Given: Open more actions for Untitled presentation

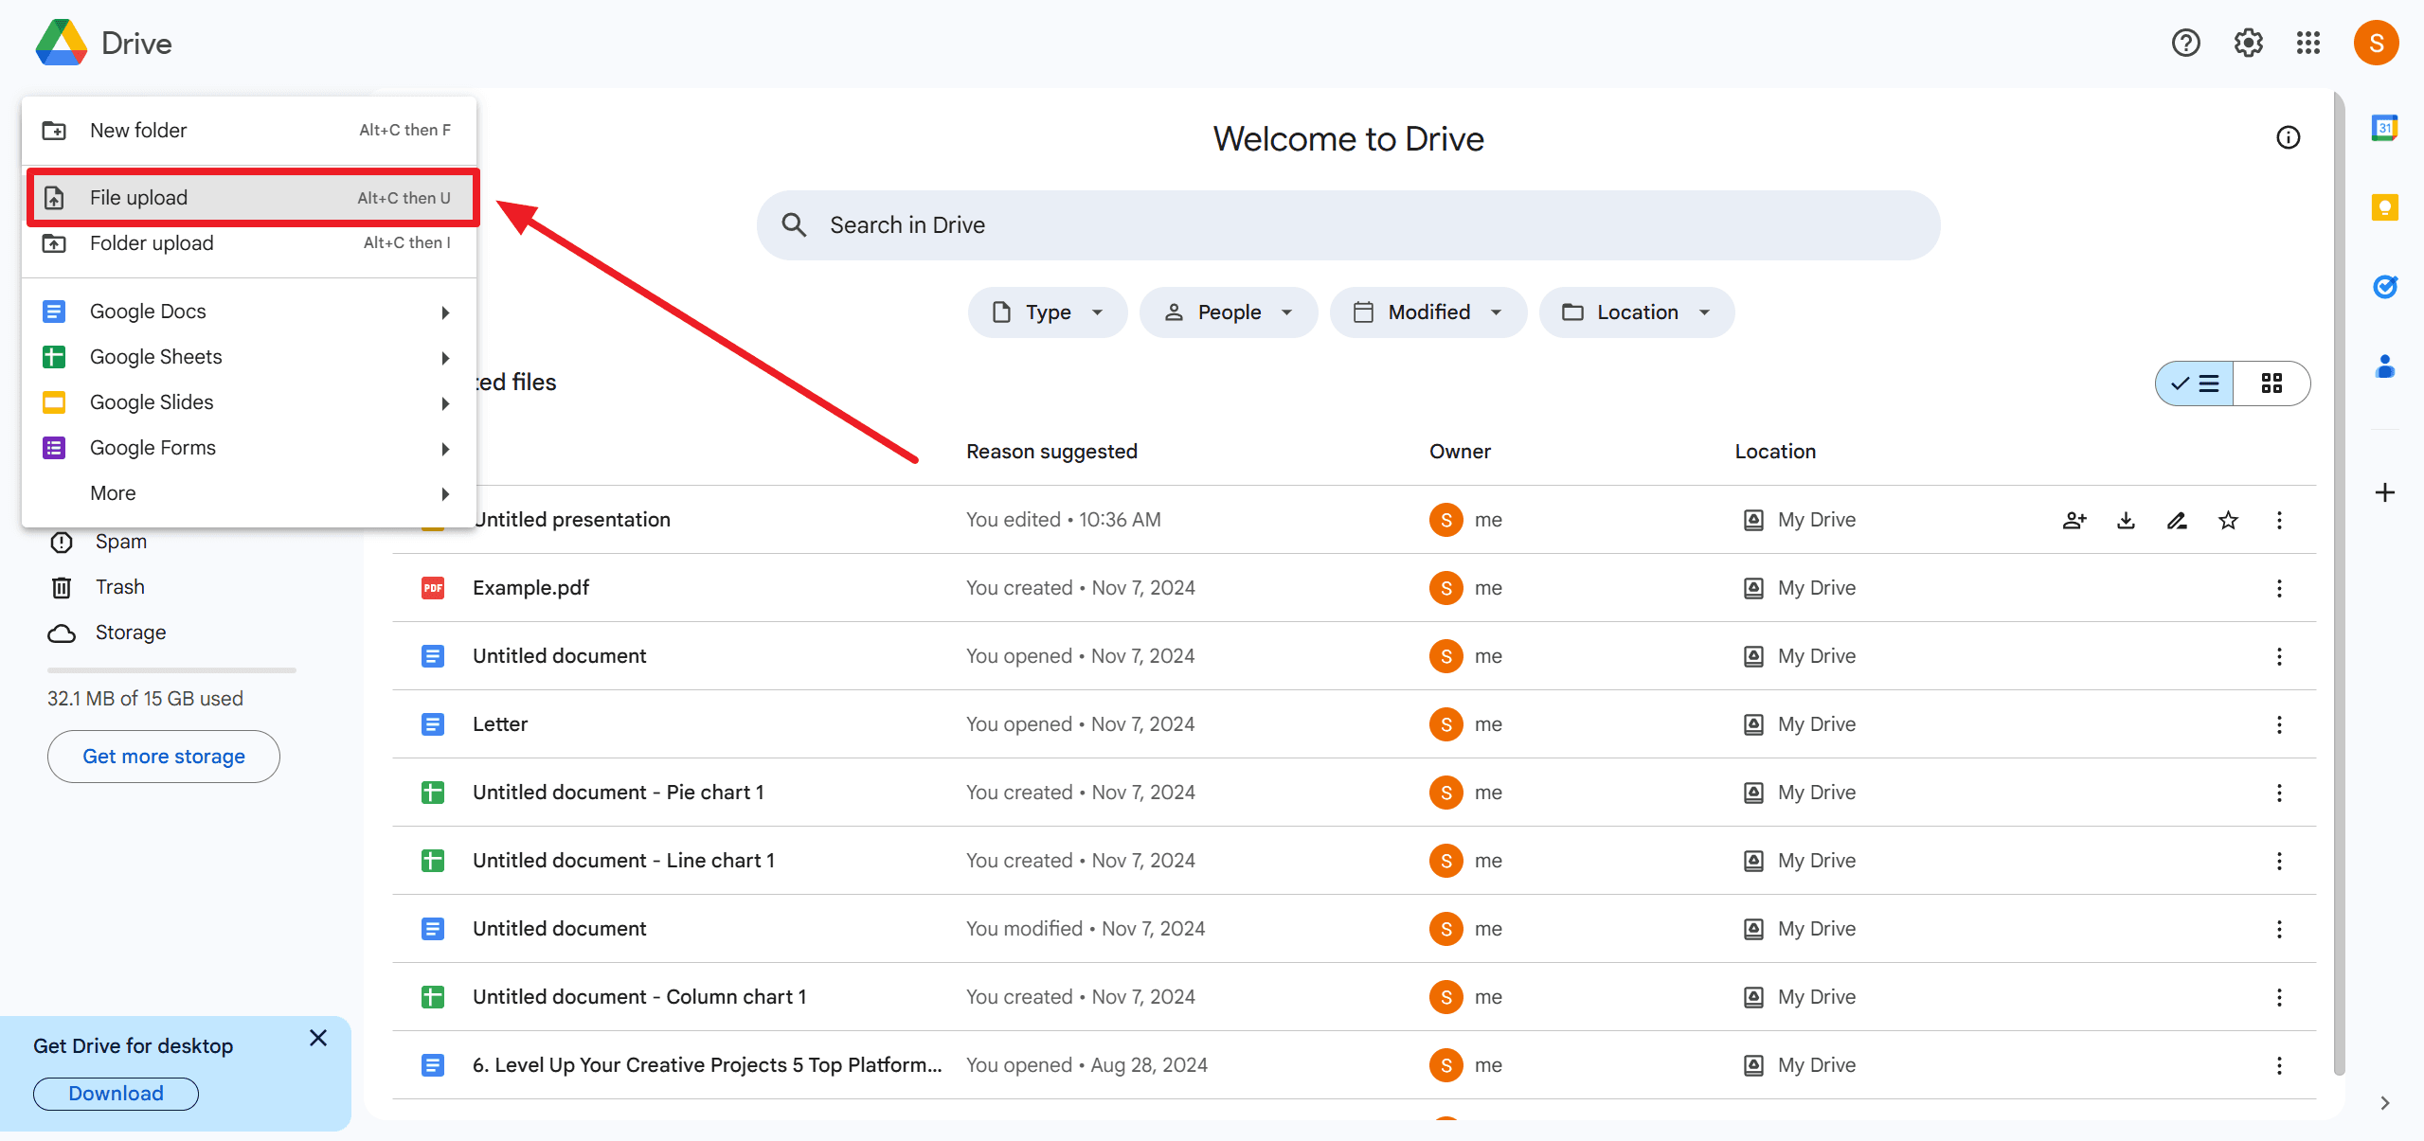Looking at the screenshot, I should pos(2279,520).
